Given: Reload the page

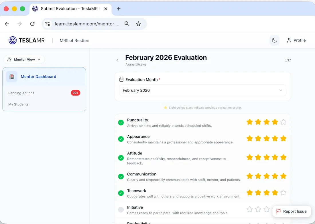Looking at the screenshot, I should (x=32, y=24).
